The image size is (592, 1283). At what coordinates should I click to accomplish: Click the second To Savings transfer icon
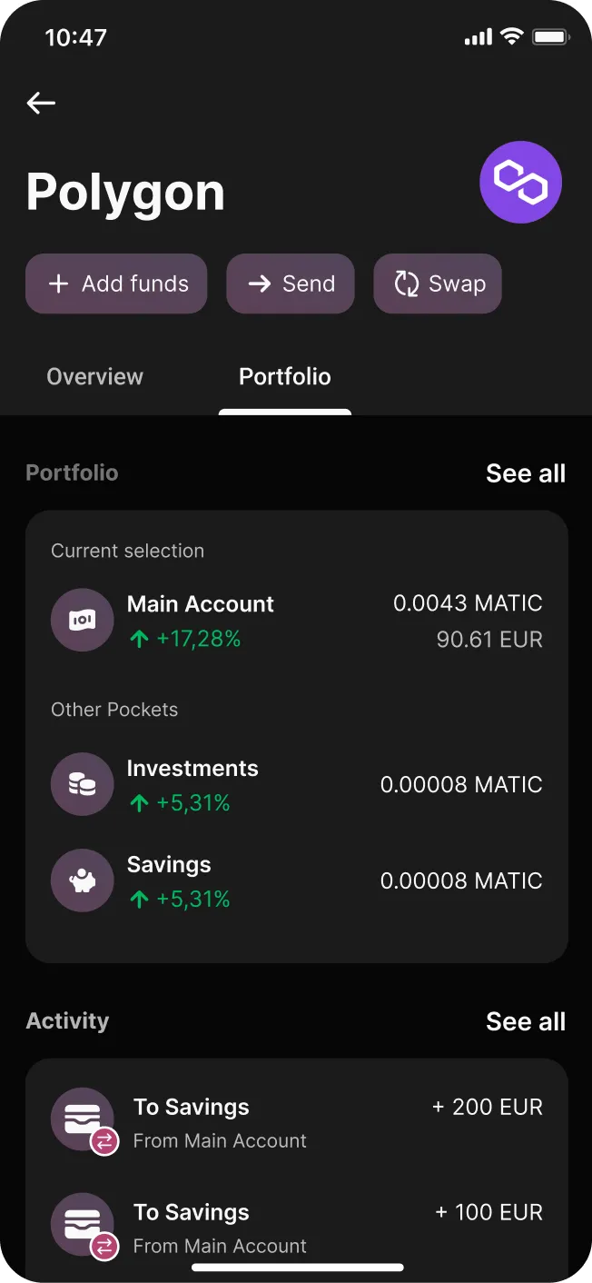tap(84, 1226)
